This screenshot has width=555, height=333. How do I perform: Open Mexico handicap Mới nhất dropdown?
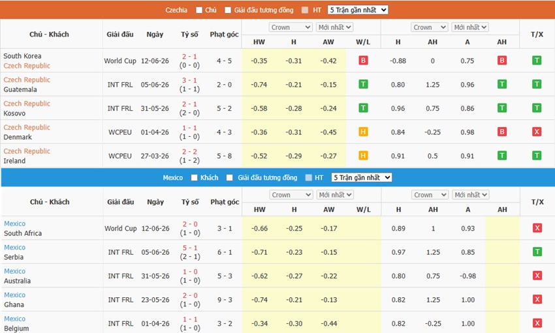471,195
